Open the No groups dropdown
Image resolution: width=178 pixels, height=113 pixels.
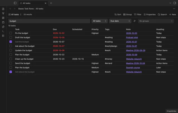click(156, 21)
